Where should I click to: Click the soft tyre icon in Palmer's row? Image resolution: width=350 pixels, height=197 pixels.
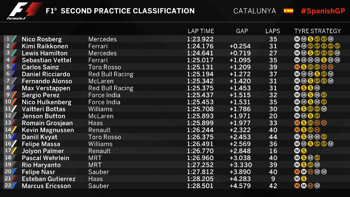click(304, 151)
